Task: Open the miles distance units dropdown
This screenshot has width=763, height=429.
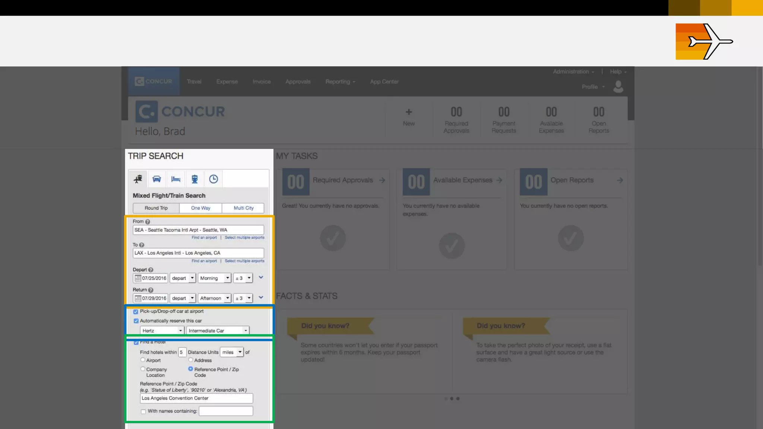Action: tap(232, 352)
